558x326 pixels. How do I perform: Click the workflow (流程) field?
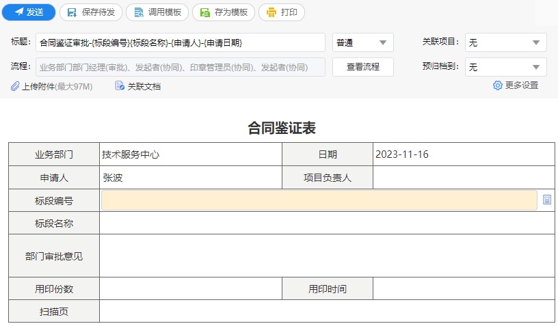click(181, 67)
